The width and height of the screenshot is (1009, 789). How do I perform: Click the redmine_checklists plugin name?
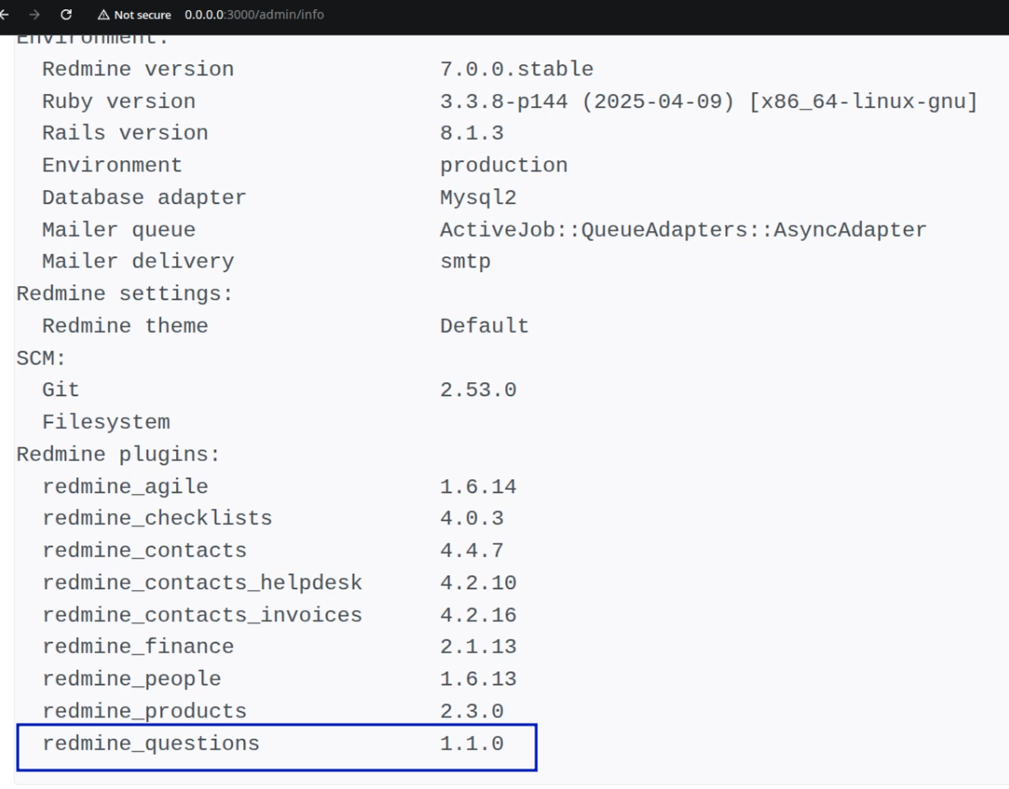pos(157,518)
